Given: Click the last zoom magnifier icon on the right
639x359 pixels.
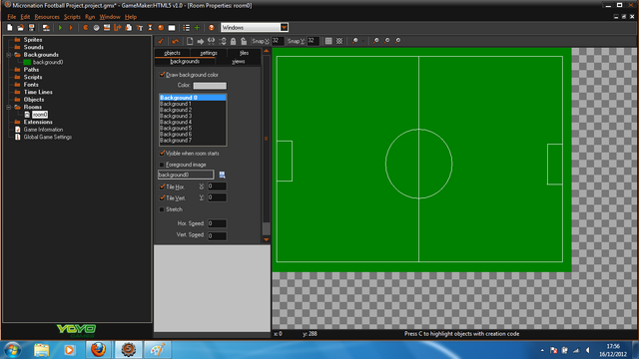Looking at the screenshot, I should [397, 41].
